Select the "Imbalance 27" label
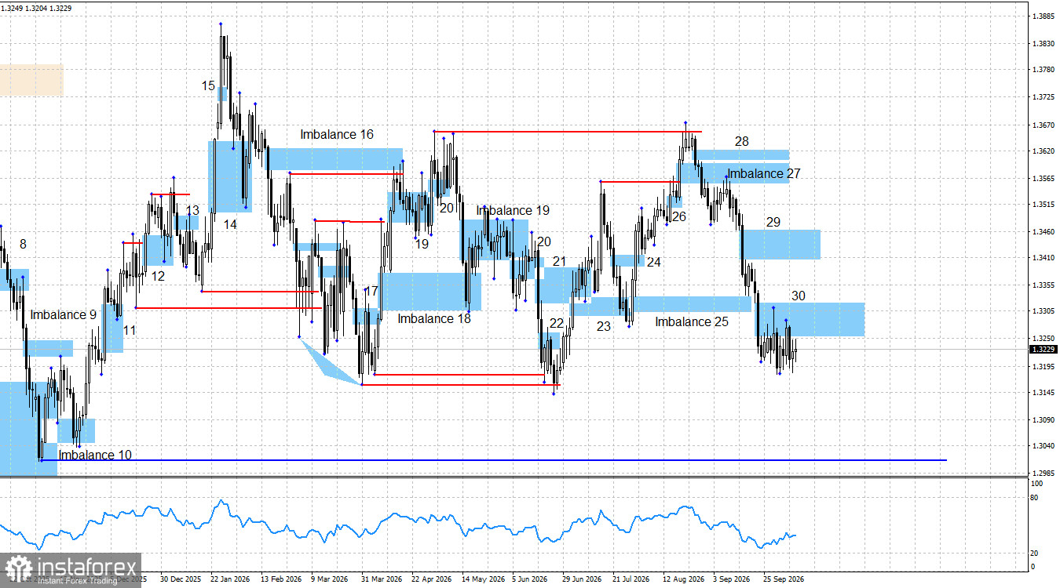This screenshot has width=1060, height=588. [x=763, y=174]
